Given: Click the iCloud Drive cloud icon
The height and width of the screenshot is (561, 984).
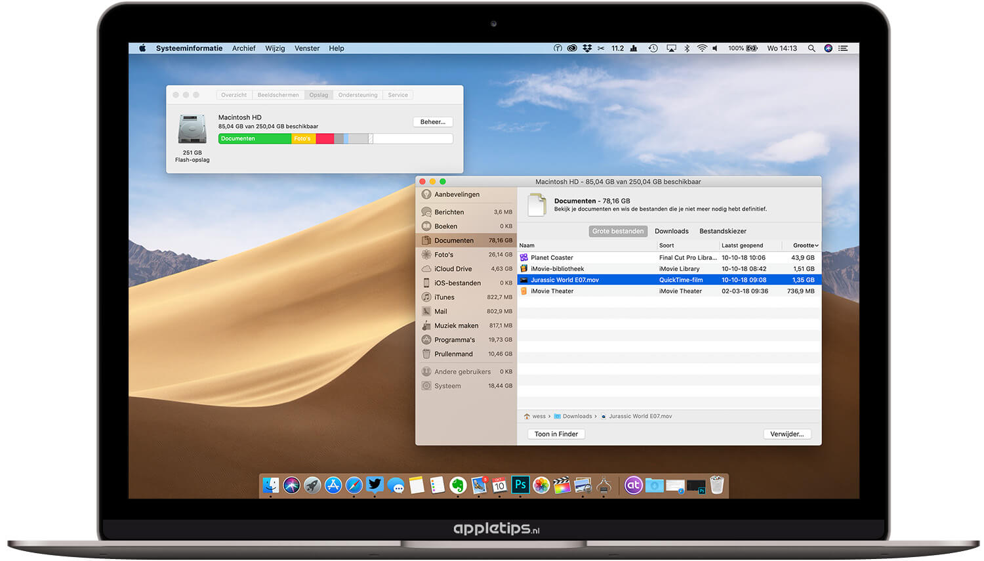Looking at the screenshot, I should click(x=426, y=269).
